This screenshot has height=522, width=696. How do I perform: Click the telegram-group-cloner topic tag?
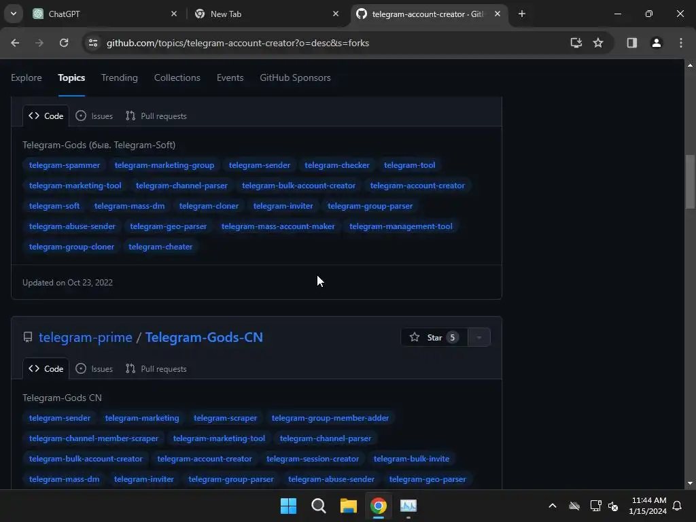coord(71,247)
